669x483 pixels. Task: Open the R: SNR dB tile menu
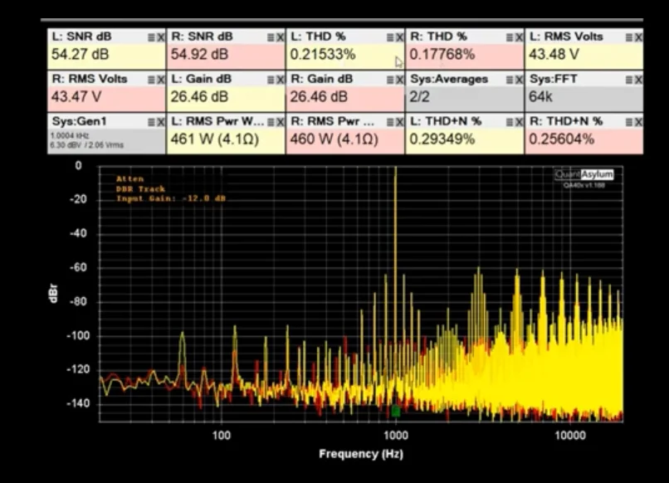270,37
